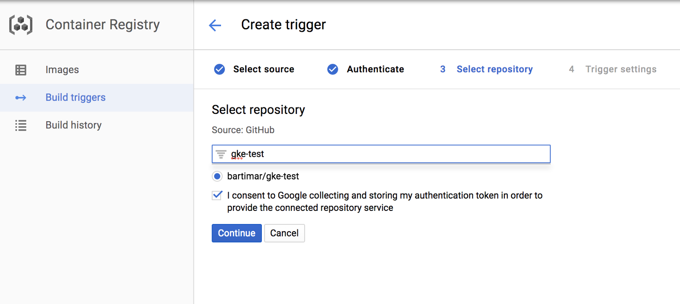Click the Container Registry logo icon
680x304 pixels.
(x=21, y=25)
